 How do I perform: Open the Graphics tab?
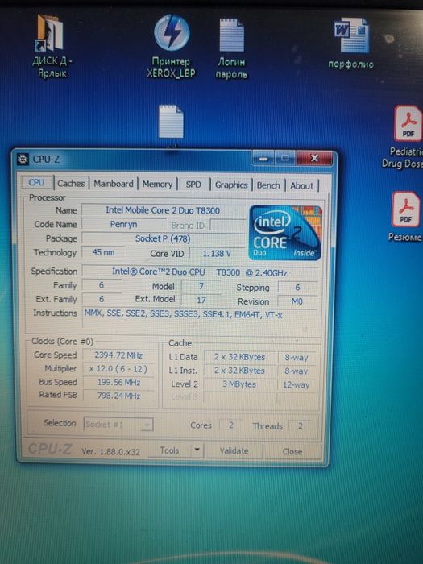click(x=231, y=185)
